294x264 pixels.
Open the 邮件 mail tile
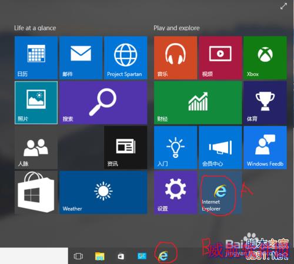click(81, 58)
